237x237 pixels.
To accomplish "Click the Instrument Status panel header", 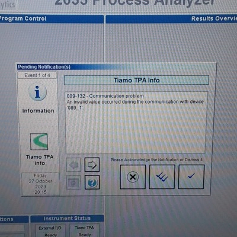I will tap(67, 219).
